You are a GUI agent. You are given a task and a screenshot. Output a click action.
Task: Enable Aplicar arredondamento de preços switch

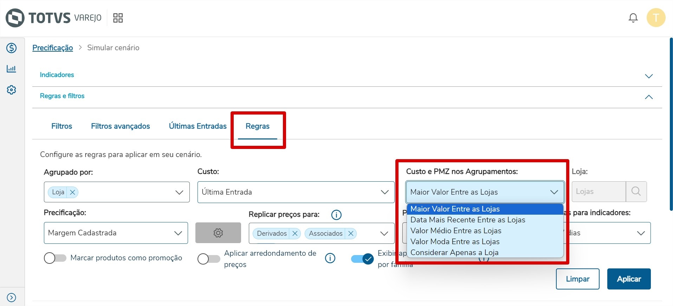tap(208, 259)
